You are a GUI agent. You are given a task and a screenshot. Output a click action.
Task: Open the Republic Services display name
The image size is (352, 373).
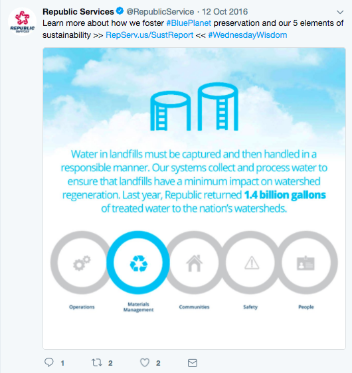[78, 12]
